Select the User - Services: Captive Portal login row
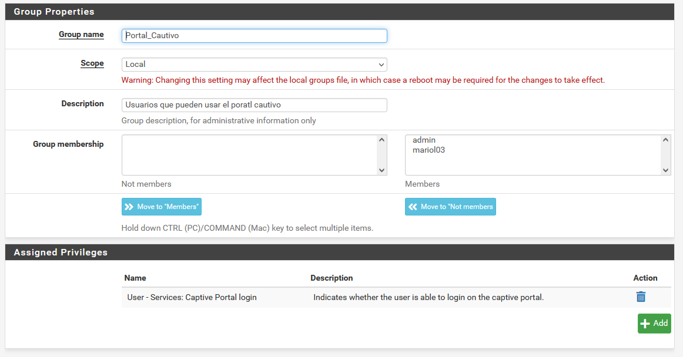Screen dimensions: 683x357 click(192, 298)
